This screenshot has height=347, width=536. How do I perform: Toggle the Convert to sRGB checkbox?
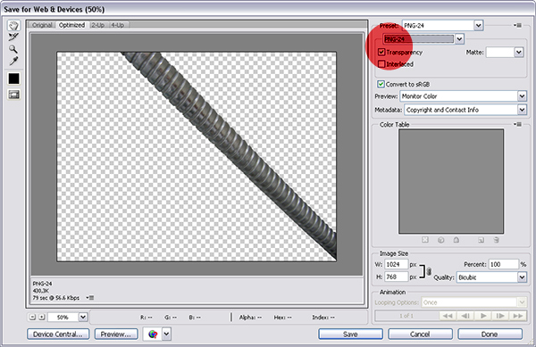click(x=381, y=84)
